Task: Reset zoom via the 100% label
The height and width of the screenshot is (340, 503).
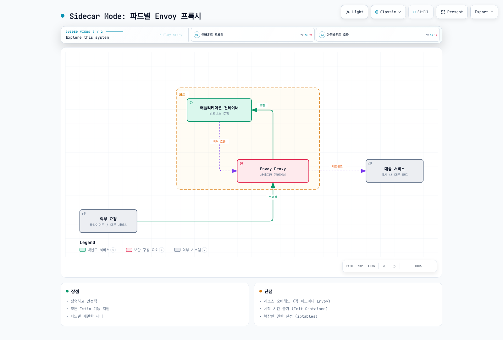Action: (418, 266)
